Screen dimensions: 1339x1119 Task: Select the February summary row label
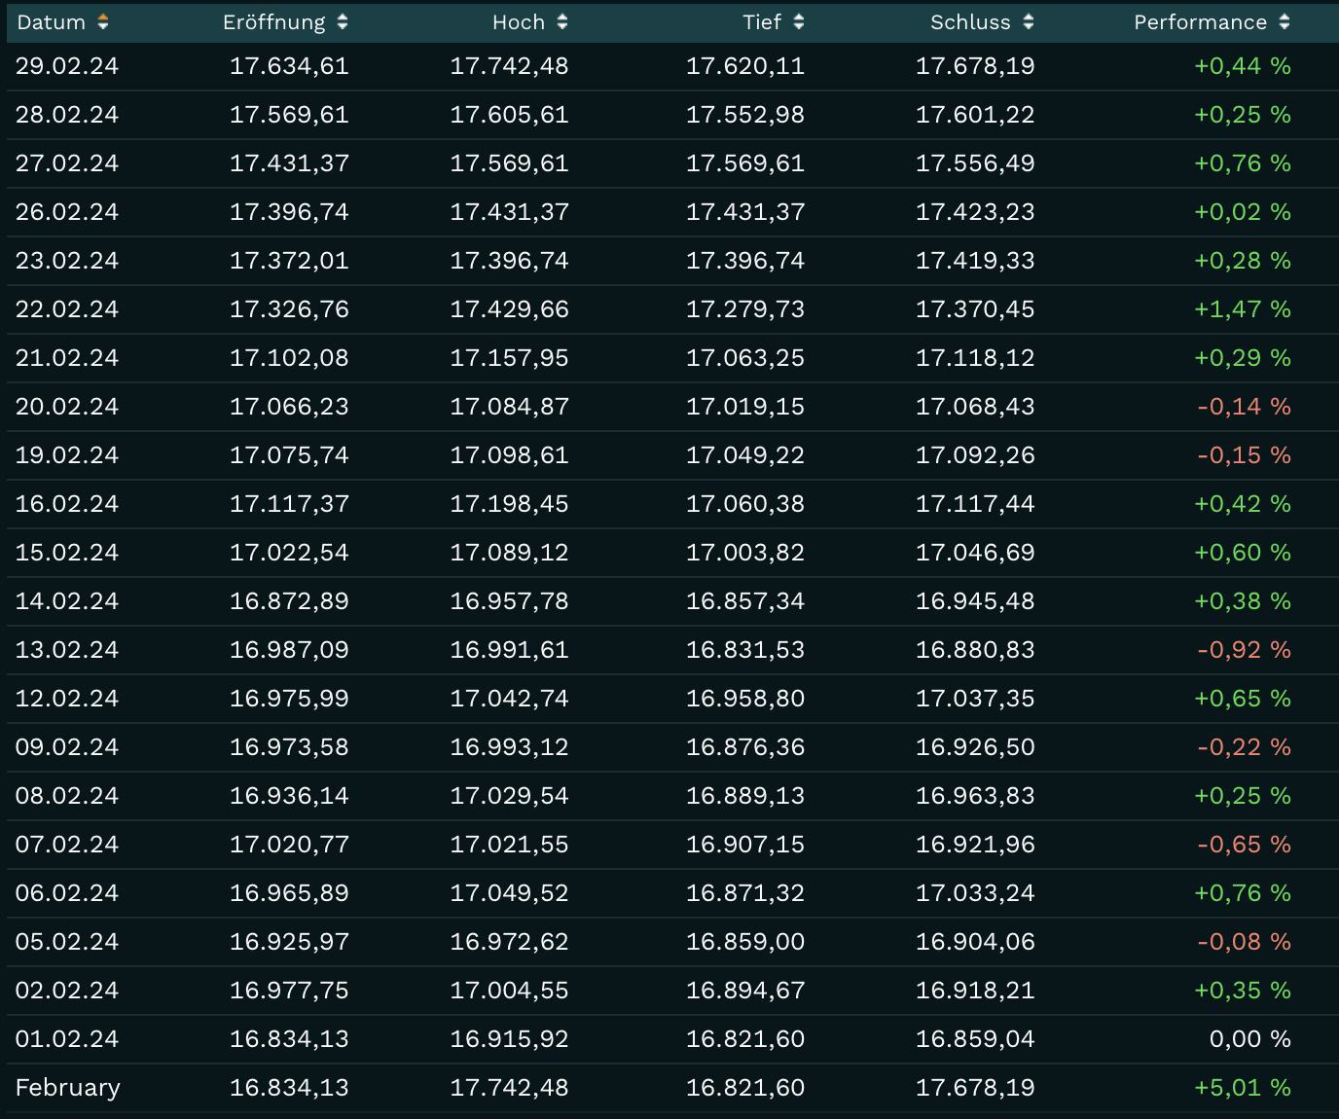coord(68,1088)
